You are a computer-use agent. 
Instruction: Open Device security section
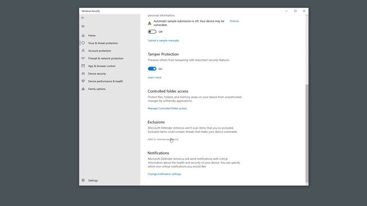[x=97, y=74]
